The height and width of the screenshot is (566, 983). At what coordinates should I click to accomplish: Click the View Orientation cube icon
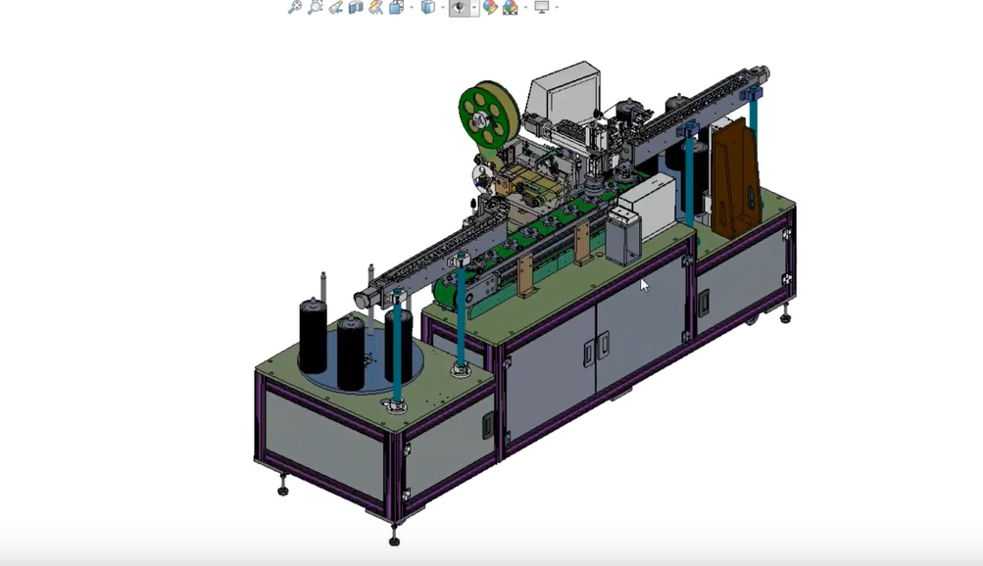[397, 7]
